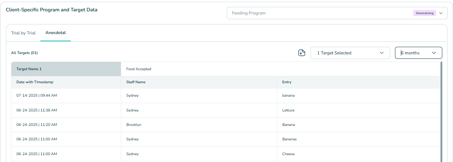453x162 pixels.
Task: Click the Cheese entry cell
Action: [x=358, y=154]
